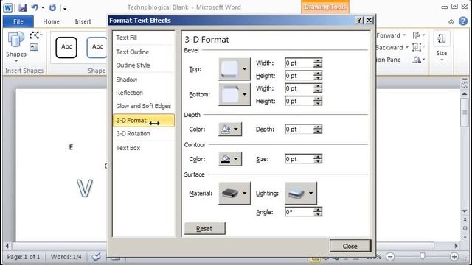The width and height of the screenshot is (472, 265).
Task: Minimize the ribbon with the caret icon
Action: tap(451, 21)
